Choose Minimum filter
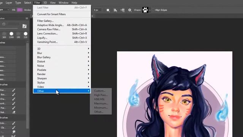Viewport: 243px width, 137px height. [x=101, y=107]
